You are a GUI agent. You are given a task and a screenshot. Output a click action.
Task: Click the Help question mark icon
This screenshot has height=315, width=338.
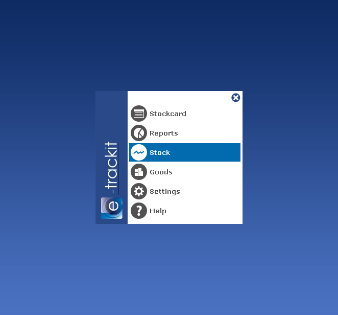click(139, 211)
